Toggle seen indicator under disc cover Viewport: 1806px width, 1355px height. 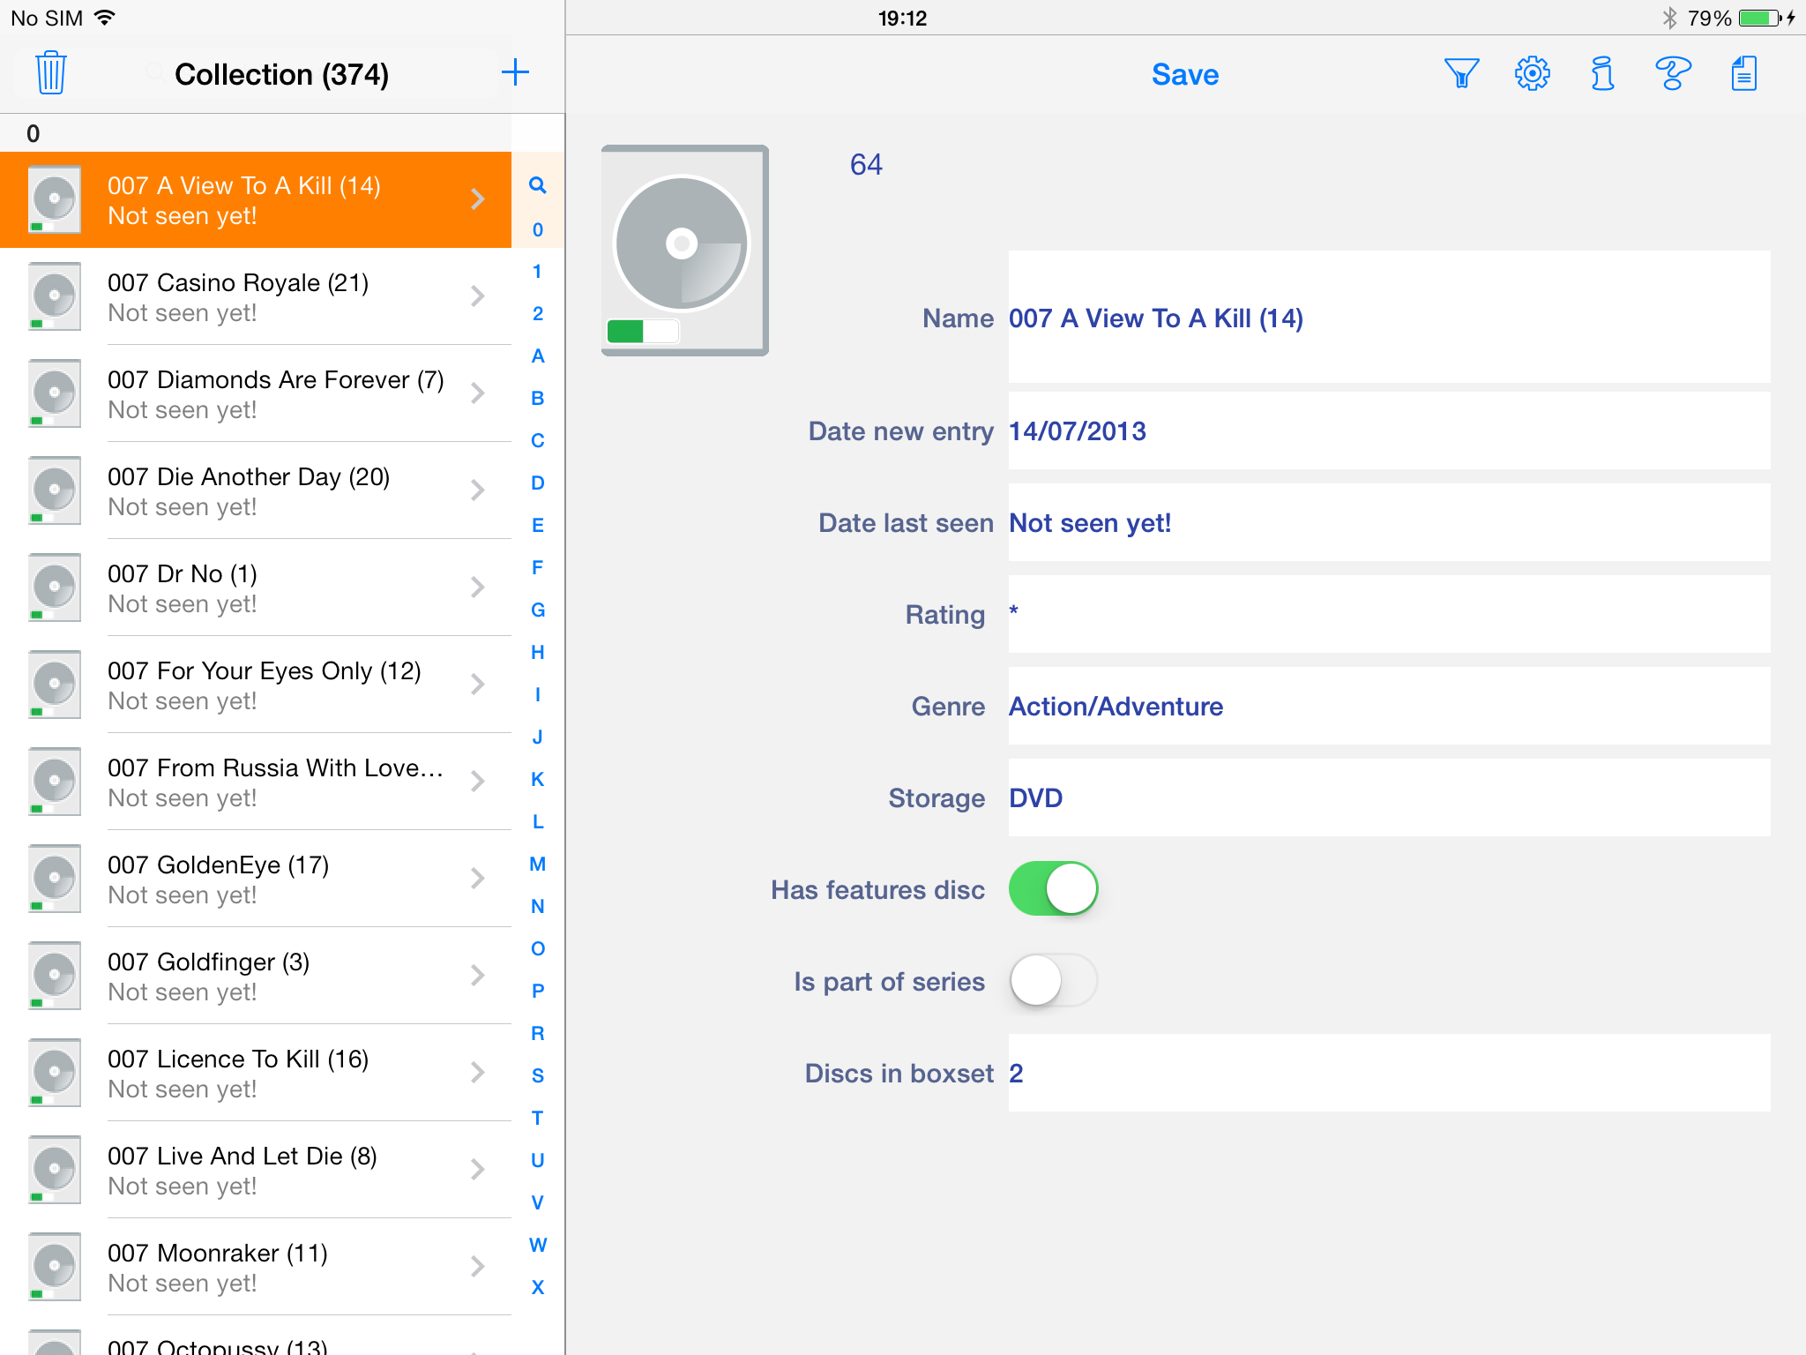pyautogui.click(x=643, y=331)
